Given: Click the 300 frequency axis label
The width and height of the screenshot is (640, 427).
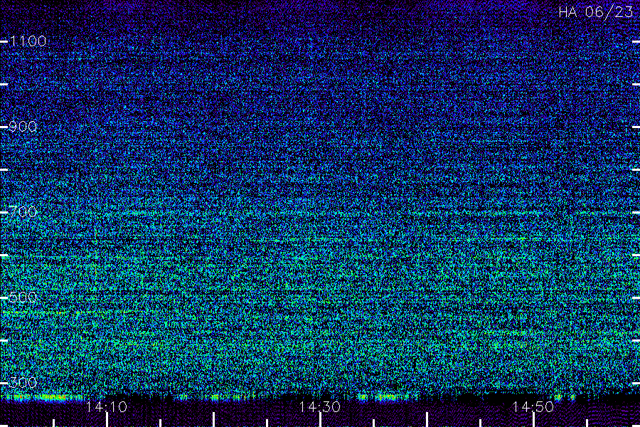Looking at the screenshot, I should [x=23, y=382].
